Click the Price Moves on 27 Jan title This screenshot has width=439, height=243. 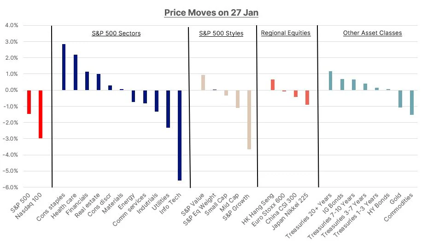(x=211, y=12)
